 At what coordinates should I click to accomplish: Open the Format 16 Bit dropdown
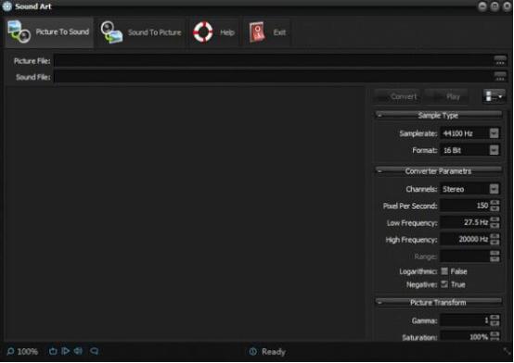(494, 150)
